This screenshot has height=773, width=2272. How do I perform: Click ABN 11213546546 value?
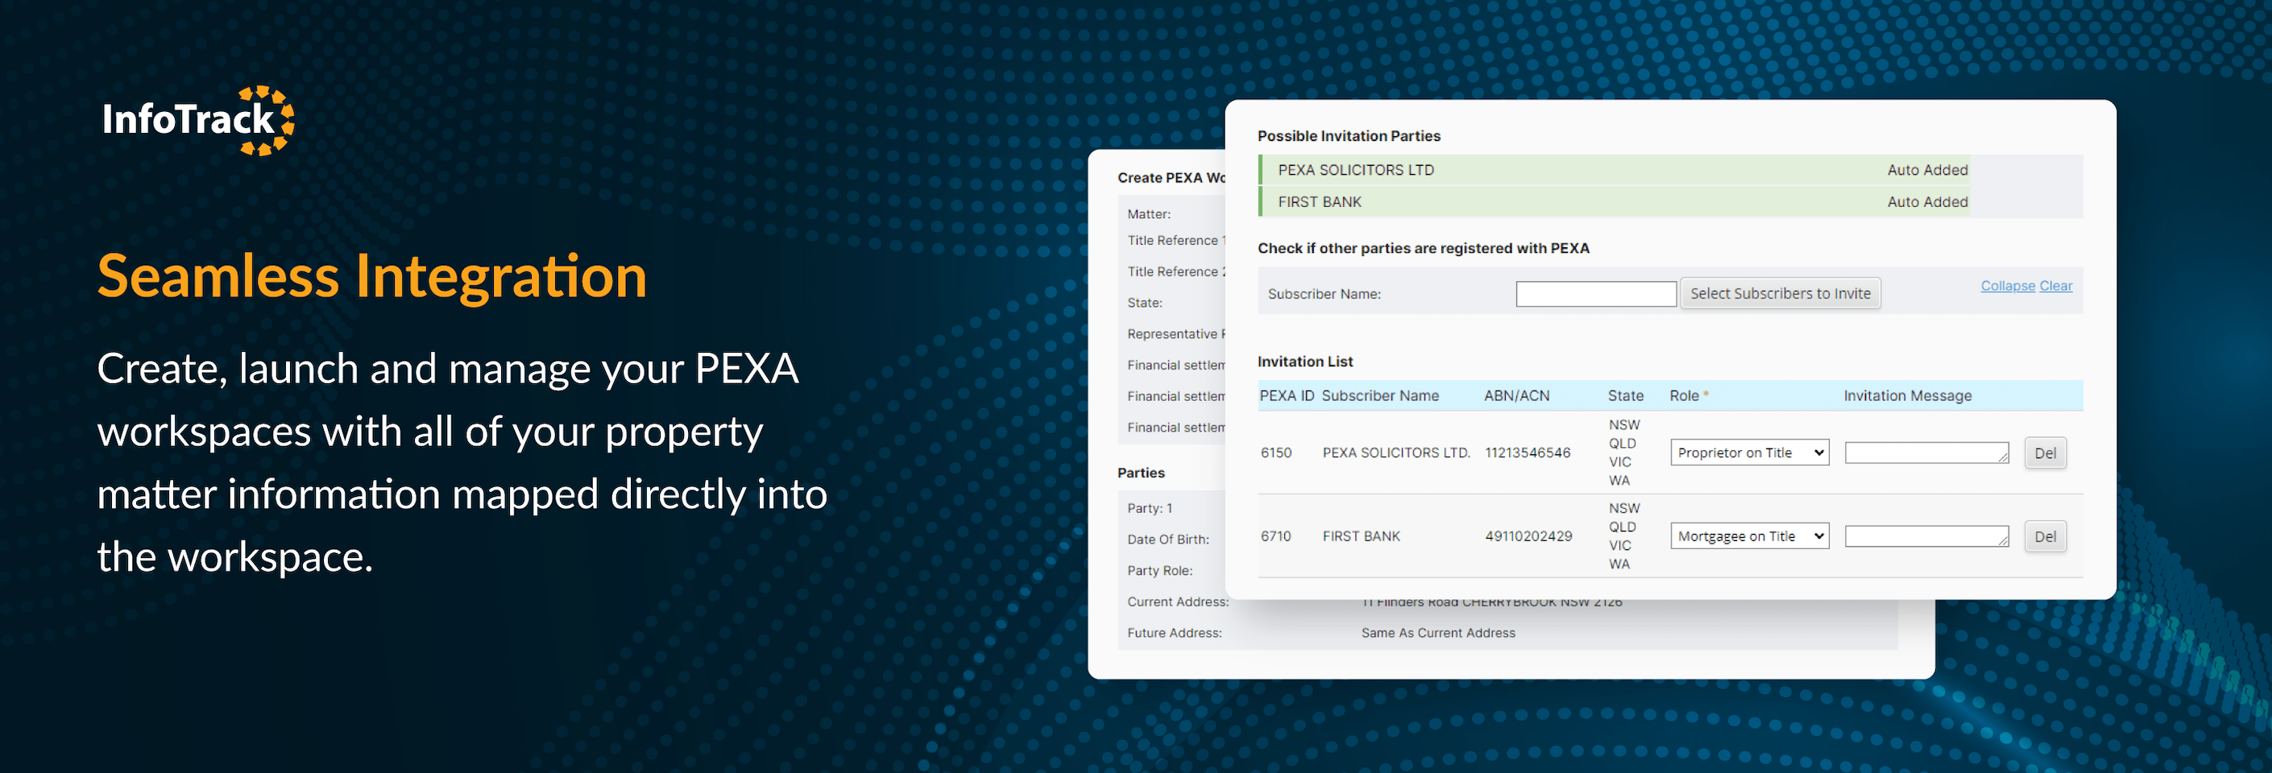pyautogui.click(x=1528, y=453)
